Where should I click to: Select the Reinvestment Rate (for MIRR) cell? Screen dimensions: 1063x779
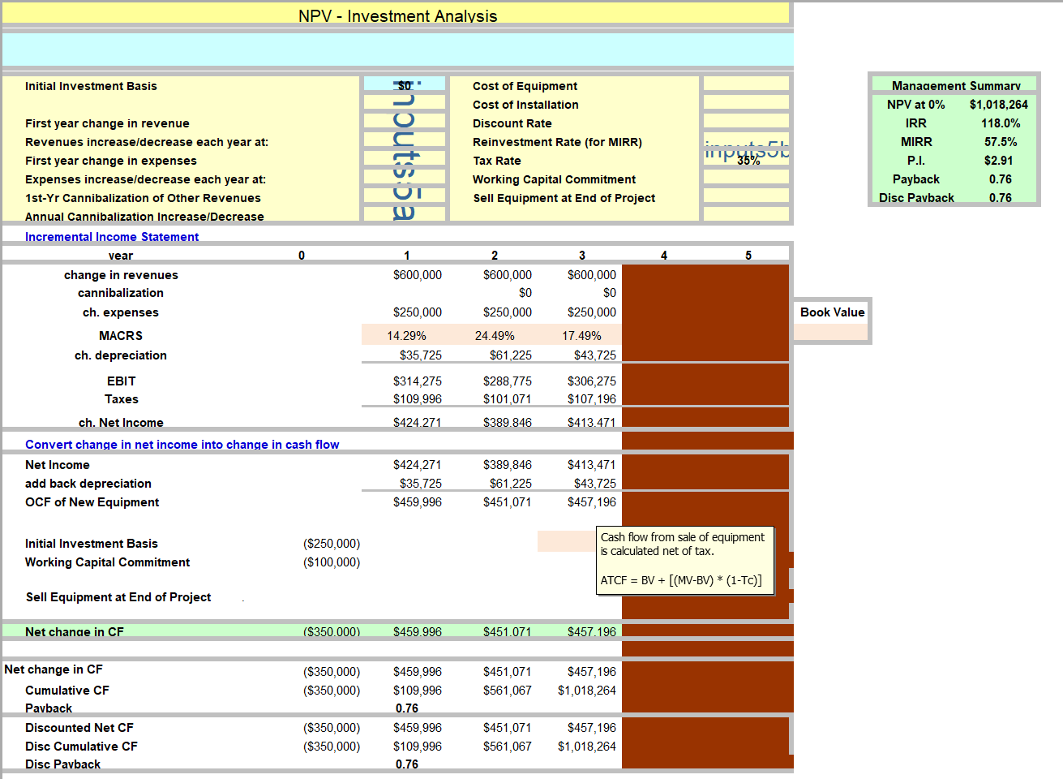click(x=745, y=141)
